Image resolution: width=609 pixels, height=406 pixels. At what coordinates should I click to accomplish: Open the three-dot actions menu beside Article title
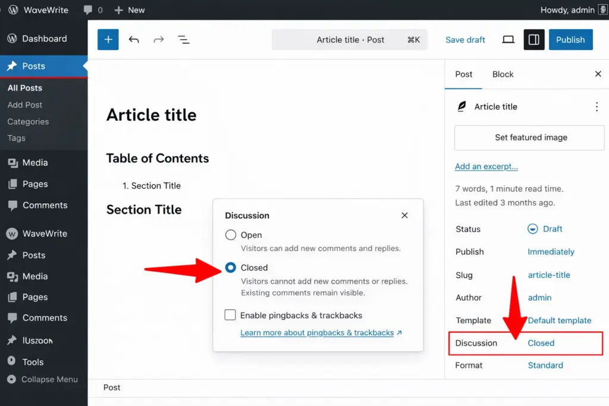pyautogui.click(x=597, y=107)
